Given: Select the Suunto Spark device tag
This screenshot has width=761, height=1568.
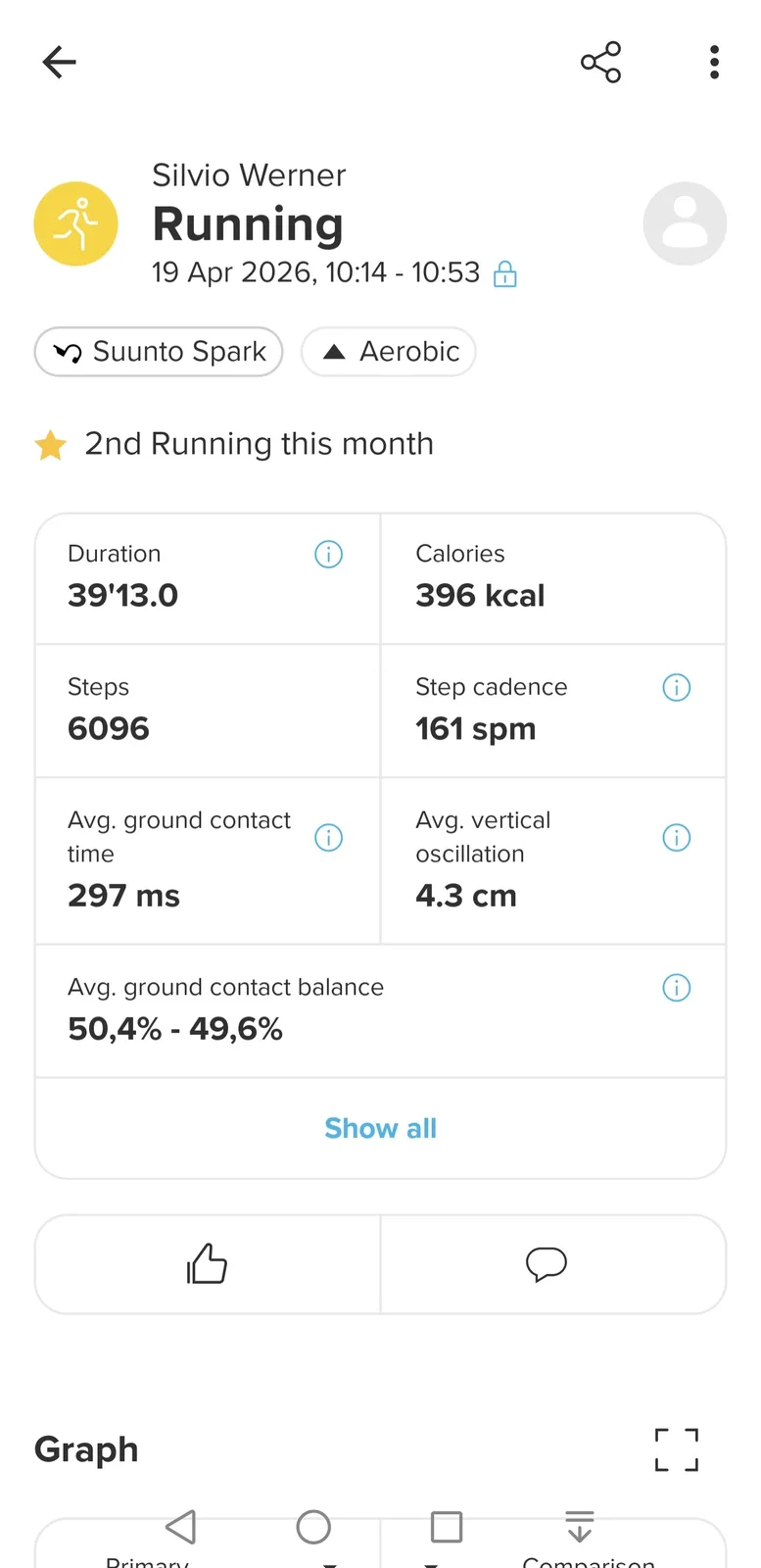Looking at the screenshot, I should point(159,352).
